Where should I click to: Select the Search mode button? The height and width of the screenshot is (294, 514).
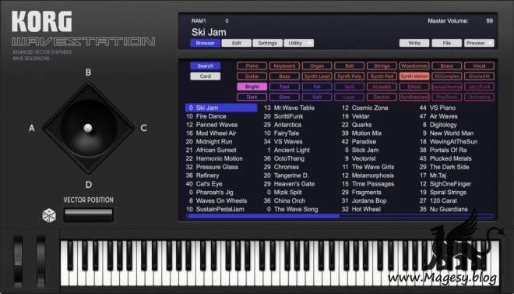(205, 66)
